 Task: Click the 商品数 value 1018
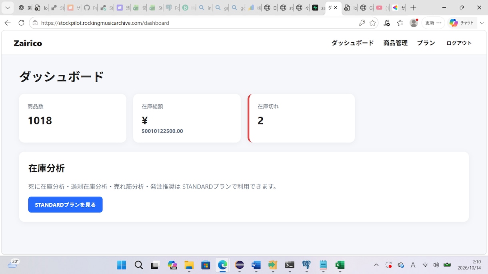click(40, 120)
